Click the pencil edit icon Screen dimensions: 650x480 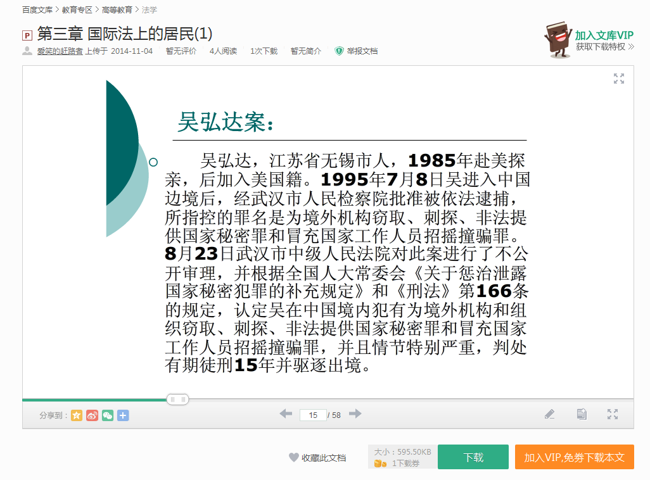pyautogui.click(x=549, y=414)
